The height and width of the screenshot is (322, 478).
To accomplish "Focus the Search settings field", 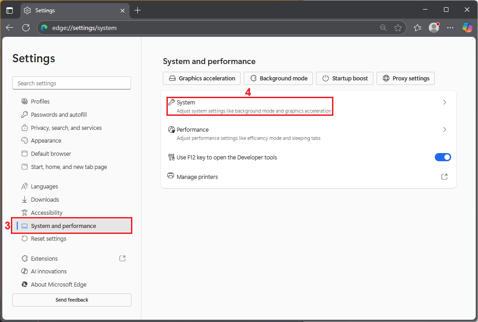I will coord(72,83).
